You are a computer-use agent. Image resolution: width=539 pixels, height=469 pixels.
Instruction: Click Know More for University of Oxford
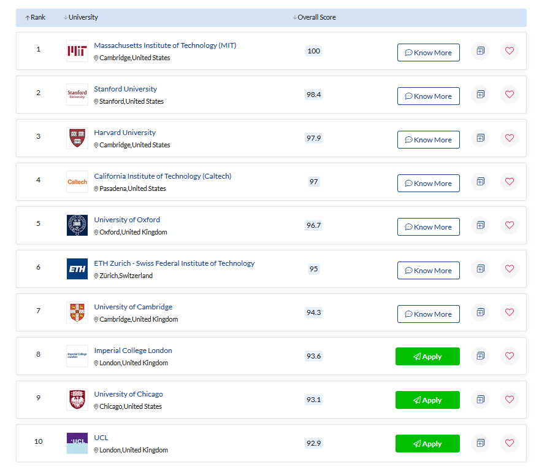click(428, 227)
